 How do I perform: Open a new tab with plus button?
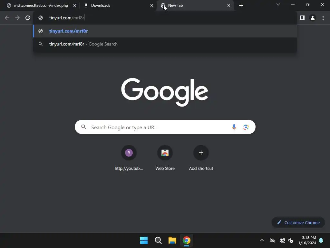click(241, 5)
